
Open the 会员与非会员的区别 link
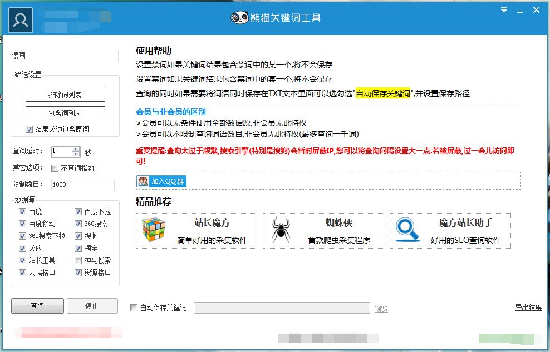click(x=171, y=112)
